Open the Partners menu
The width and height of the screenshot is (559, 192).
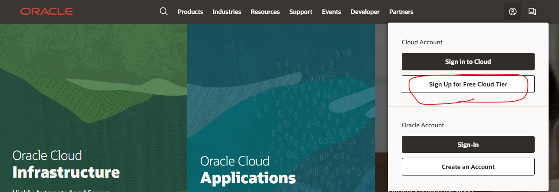pyautogui.click(x=401, y=12)
